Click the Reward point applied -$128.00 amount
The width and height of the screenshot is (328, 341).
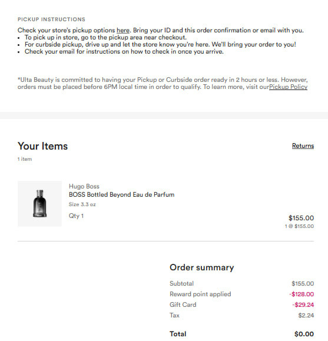[302, 294]
